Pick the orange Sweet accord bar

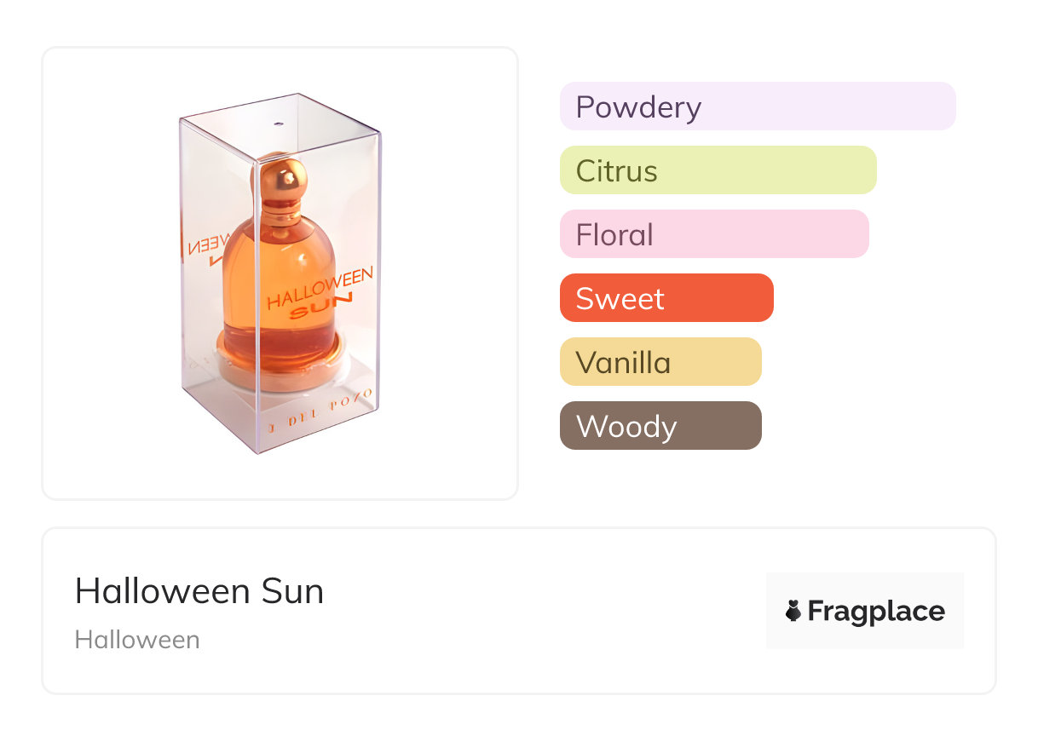pyautogui.click(x=666, y=298)
